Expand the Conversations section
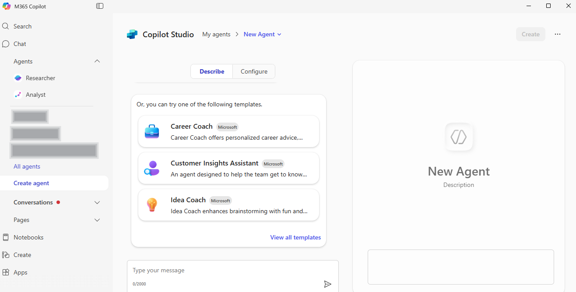This screenshot has width=576, height=292. click(97, 202)
